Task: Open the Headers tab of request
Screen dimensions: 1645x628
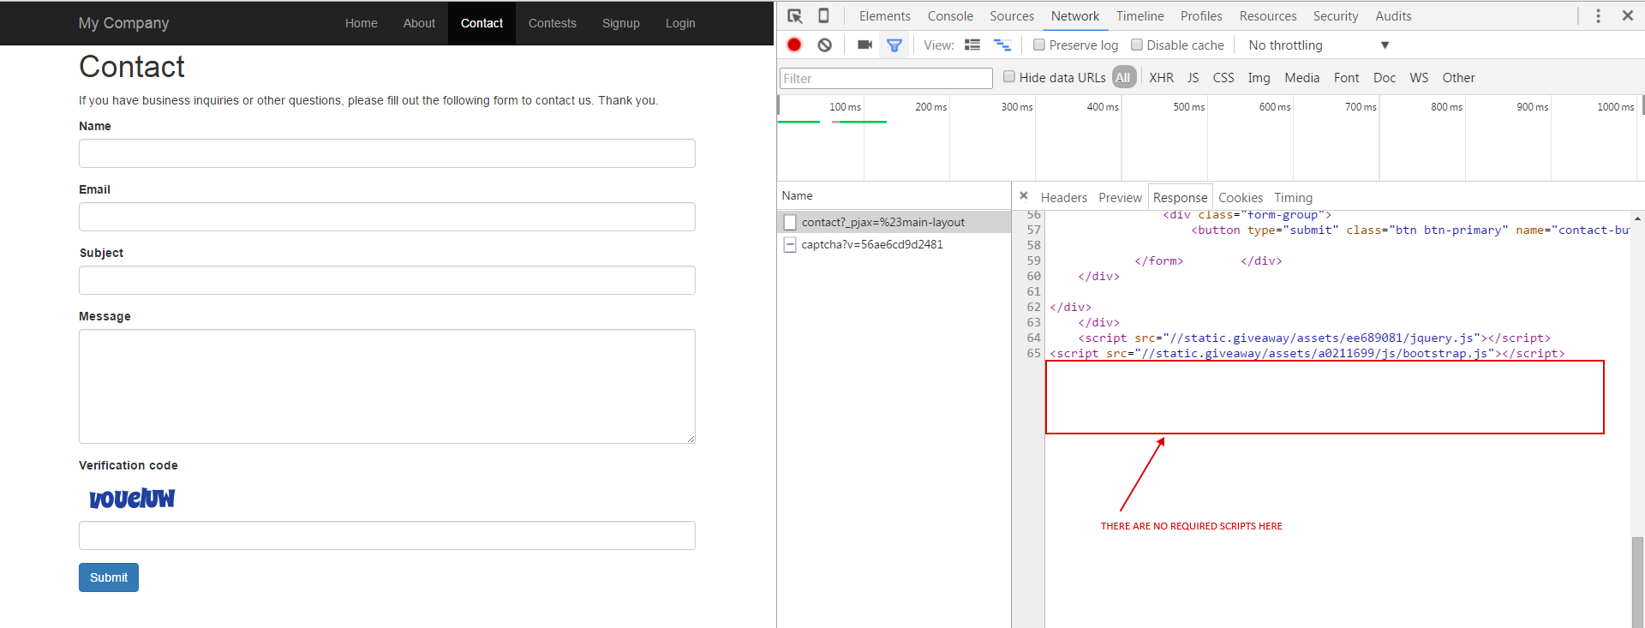Action: tap(1063, 198)
